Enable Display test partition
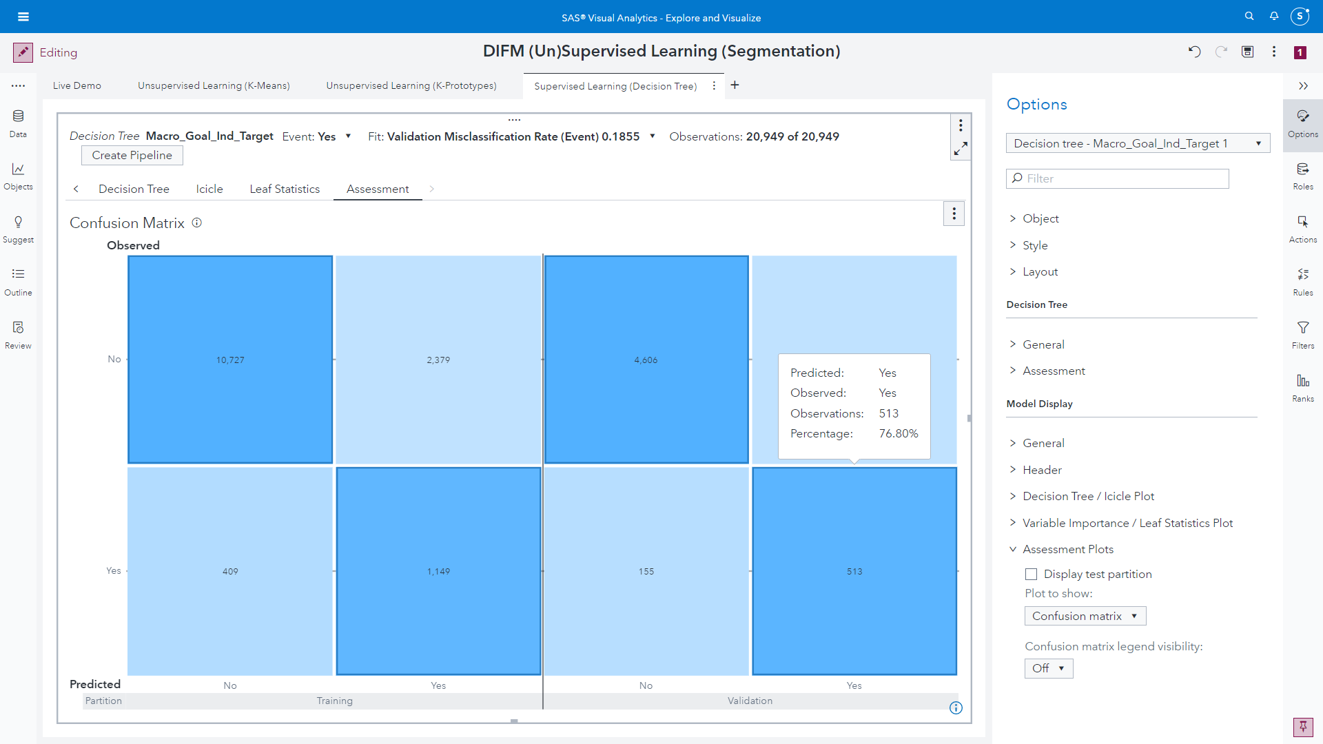The image size is (1323, 744). (x=1031, y=574)
